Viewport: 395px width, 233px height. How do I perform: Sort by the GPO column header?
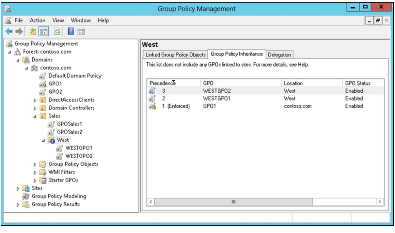coord(241,83)
